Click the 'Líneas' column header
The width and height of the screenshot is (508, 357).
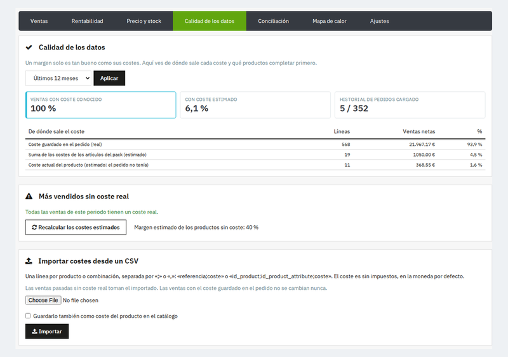(342, 131)
